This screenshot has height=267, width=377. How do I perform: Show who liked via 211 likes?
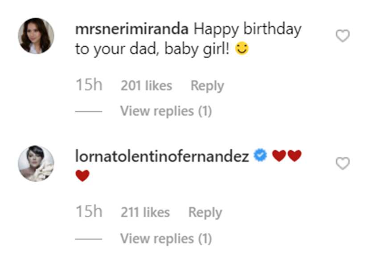(145, 212)
